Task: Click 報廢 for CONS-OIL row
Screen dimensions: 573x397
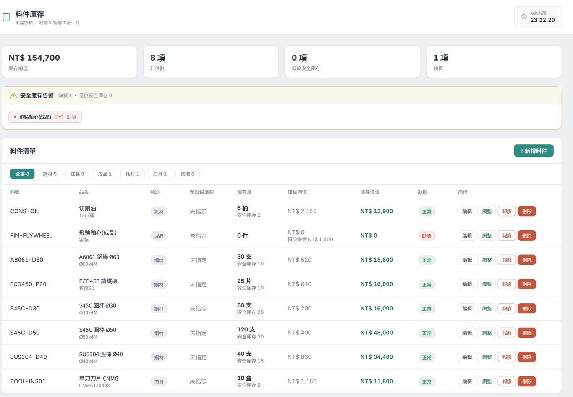Action: (507, 211)
